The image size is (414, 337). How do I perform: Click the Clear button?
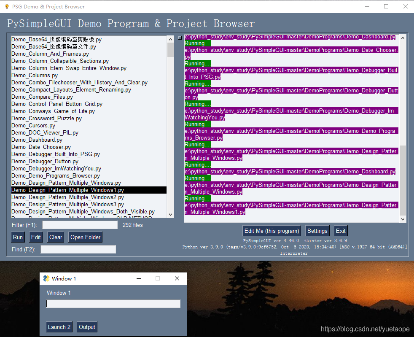[x=56, y=237]
